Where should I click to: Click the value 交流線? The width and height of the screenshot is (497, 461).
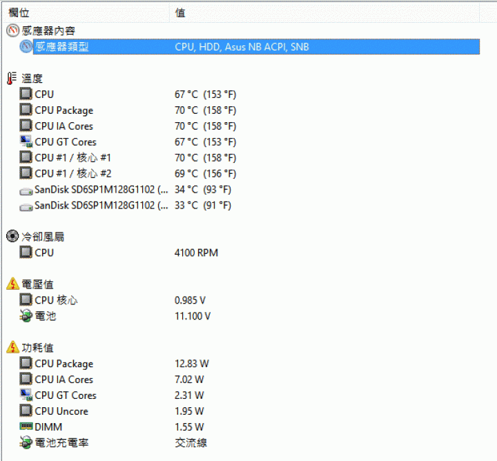(x=191, y=442)
